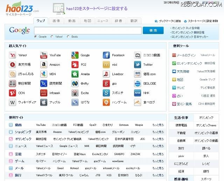Expand もっと見る in the 動画 row
The image size is (224, 181).
coord(158,125)
